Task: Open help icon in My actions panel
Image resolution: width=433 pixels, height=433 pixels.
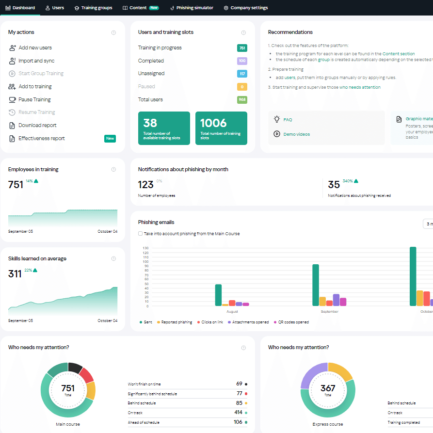Action: 113,32
